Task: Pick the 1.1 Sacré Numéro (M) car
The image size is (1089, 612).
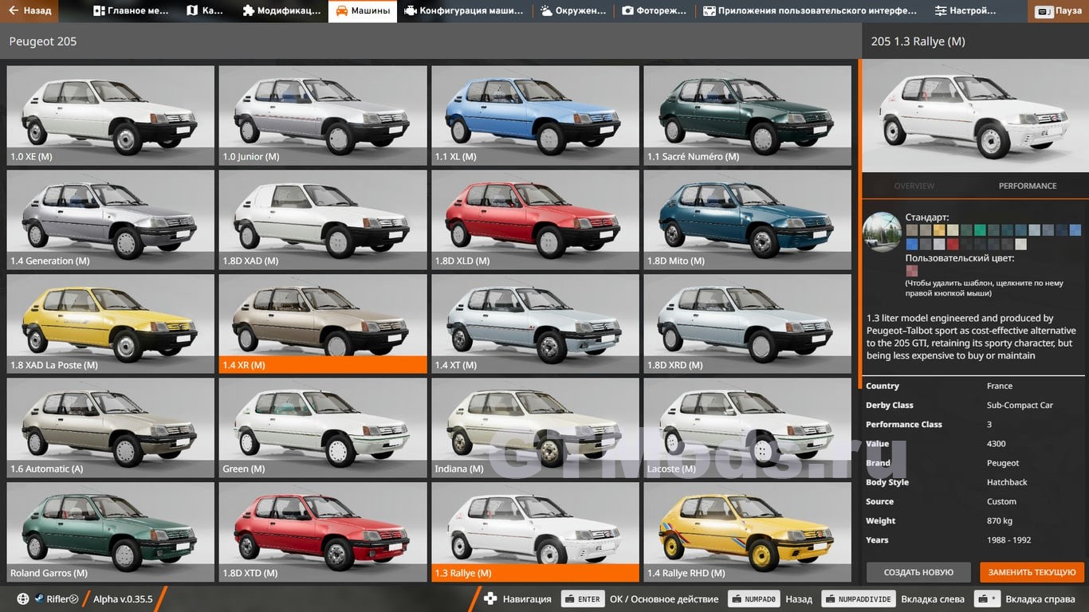Action: pyautogui.click(x=747, y=115)
